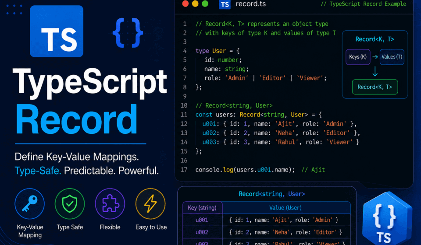This screenshot has width=421, height=245.
Task: Click the u002 key cell in table
Action: point(202,232)
